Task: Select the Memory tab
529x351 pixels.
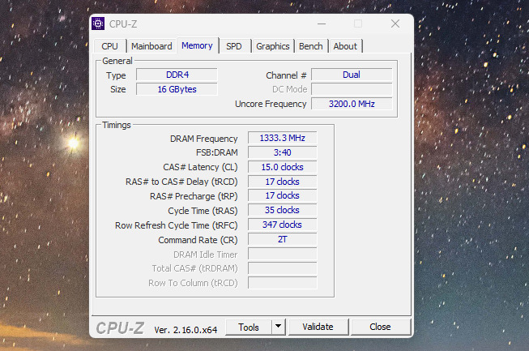Action: (198, 45)
